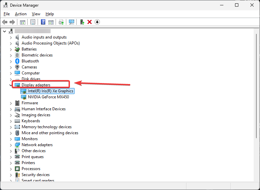This screenshot has height=190, width=260.
Task: Open the Properties toolbar icon
Action: tap(33, 22)
